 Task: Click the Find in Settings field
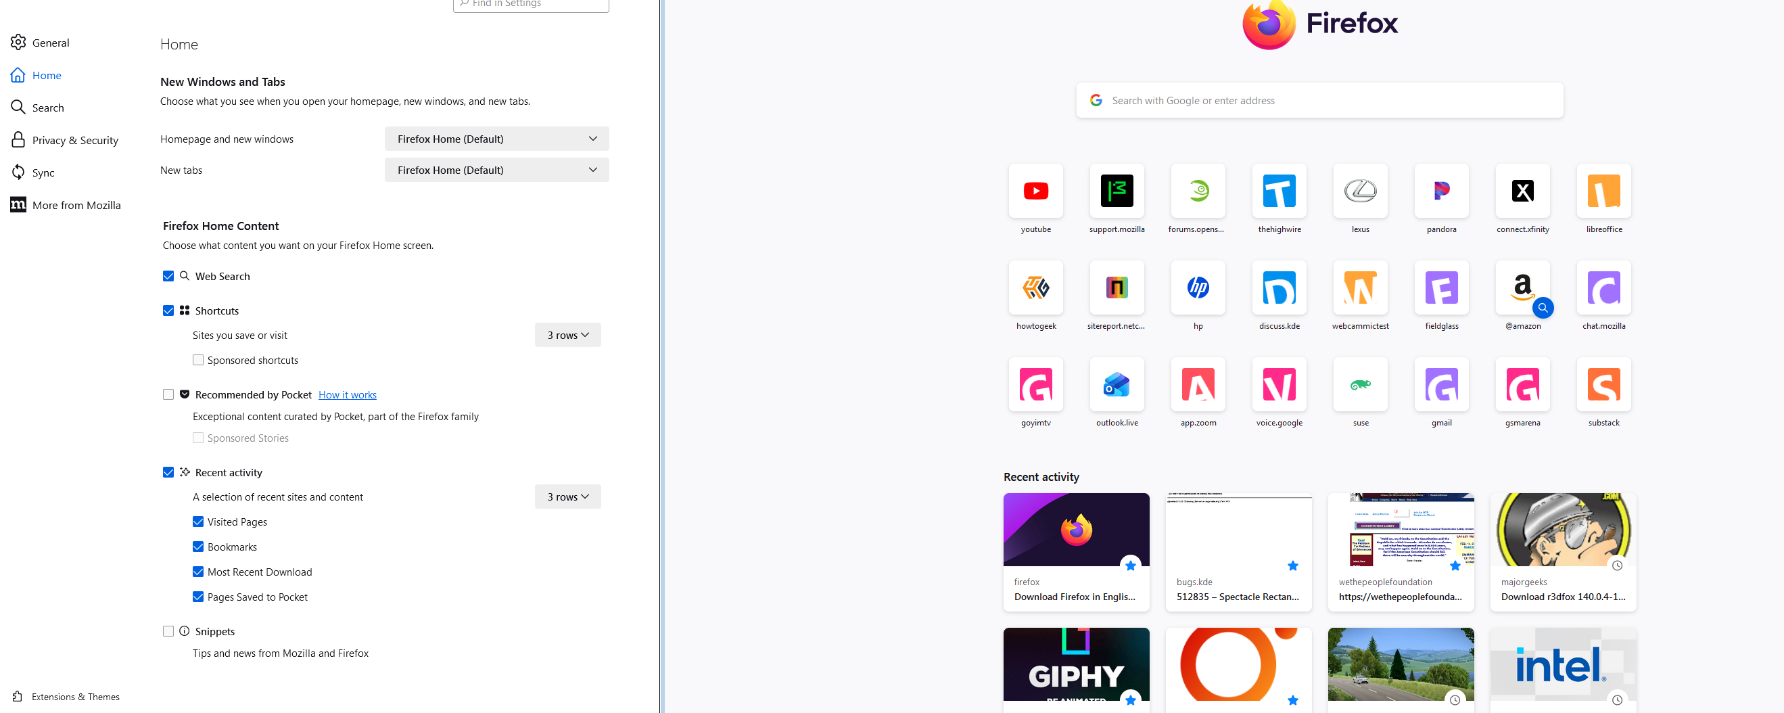[531, 5]
